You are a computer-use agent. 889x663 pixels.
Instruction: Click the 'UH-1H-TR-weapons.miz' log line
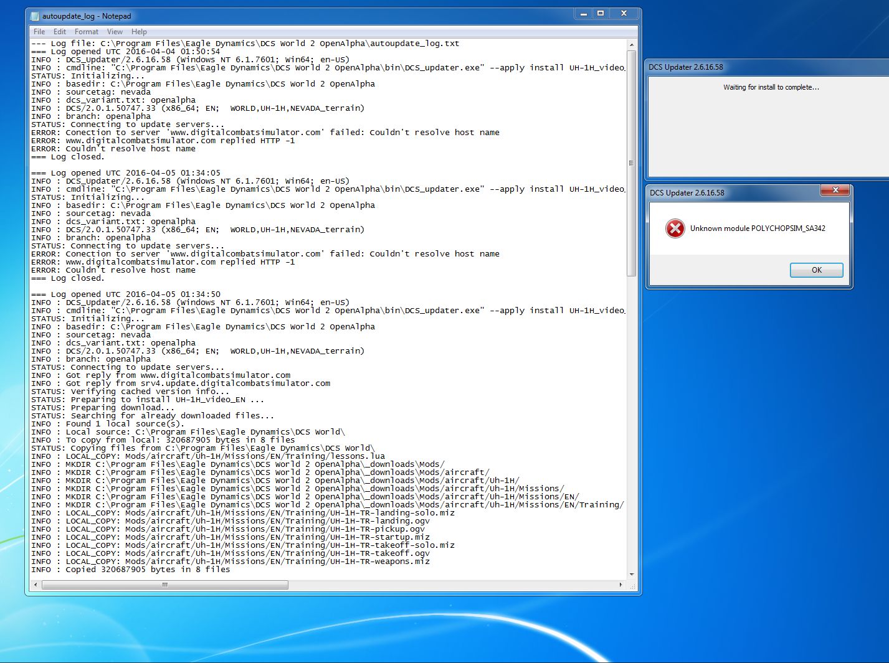tap(231, 562)
